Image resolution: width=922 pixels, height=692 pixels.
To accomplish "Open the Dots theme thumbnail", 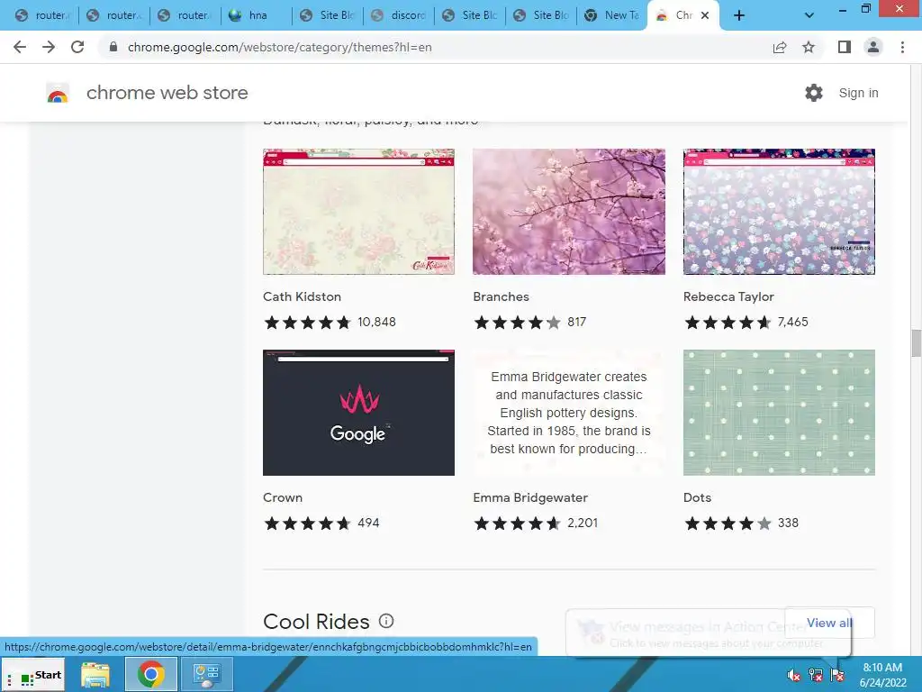I will click(x=779, y=413).
